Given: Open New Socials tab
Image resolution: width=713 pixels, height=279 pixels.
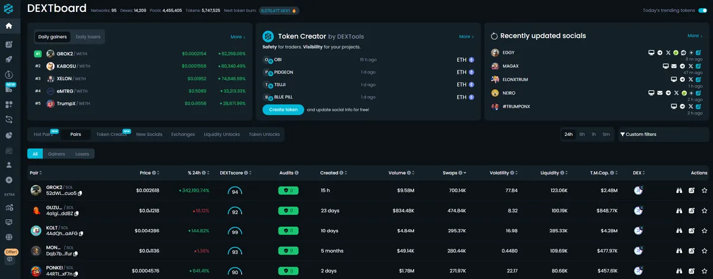Looking at the screenshot, I should pyautogui.click(x=149, y=134).
